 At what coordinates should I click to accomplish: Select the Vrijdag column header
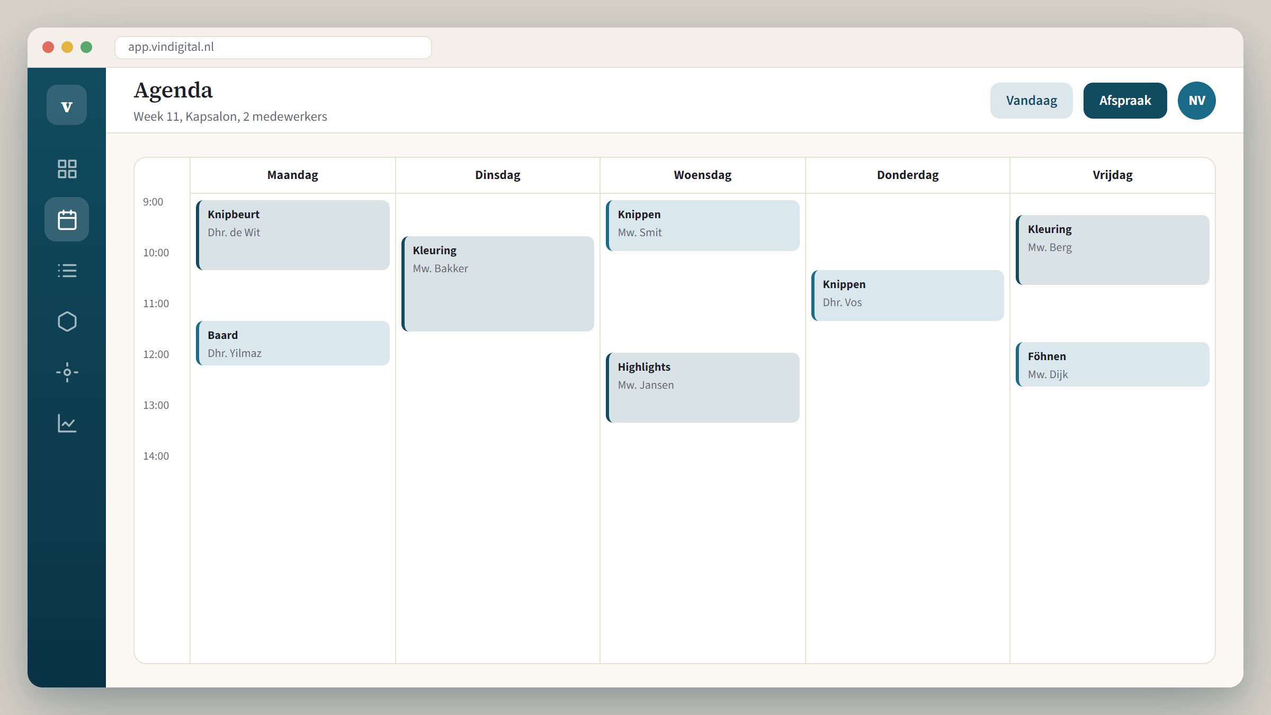(x=1113, y=175)
